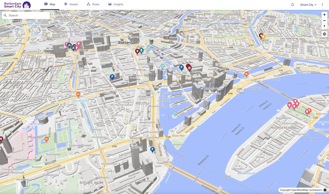Select the parking marker at Stadsdriehoek

pos(181,67)
